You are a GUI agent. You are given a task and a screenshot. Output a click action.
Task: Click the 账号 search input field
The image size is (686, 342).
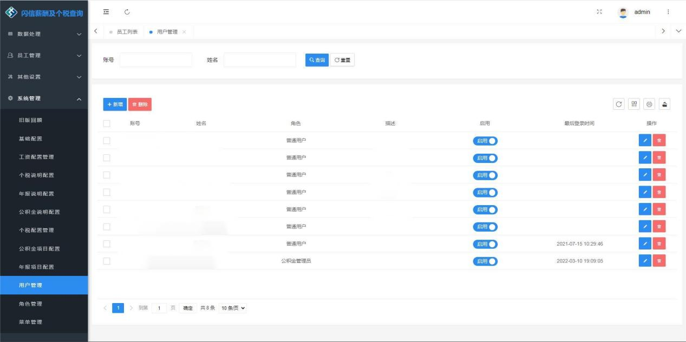[156, 60]
